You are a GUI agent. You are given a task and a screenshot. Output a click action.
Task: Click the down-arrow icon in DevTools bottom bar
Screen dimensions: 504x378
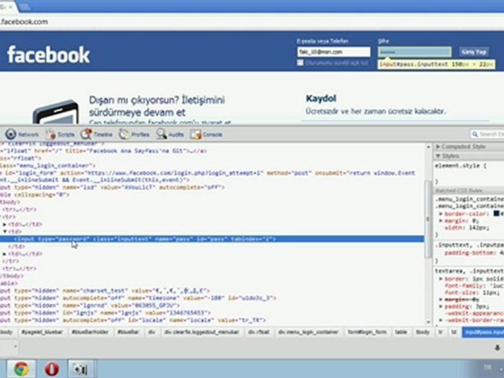497,348
